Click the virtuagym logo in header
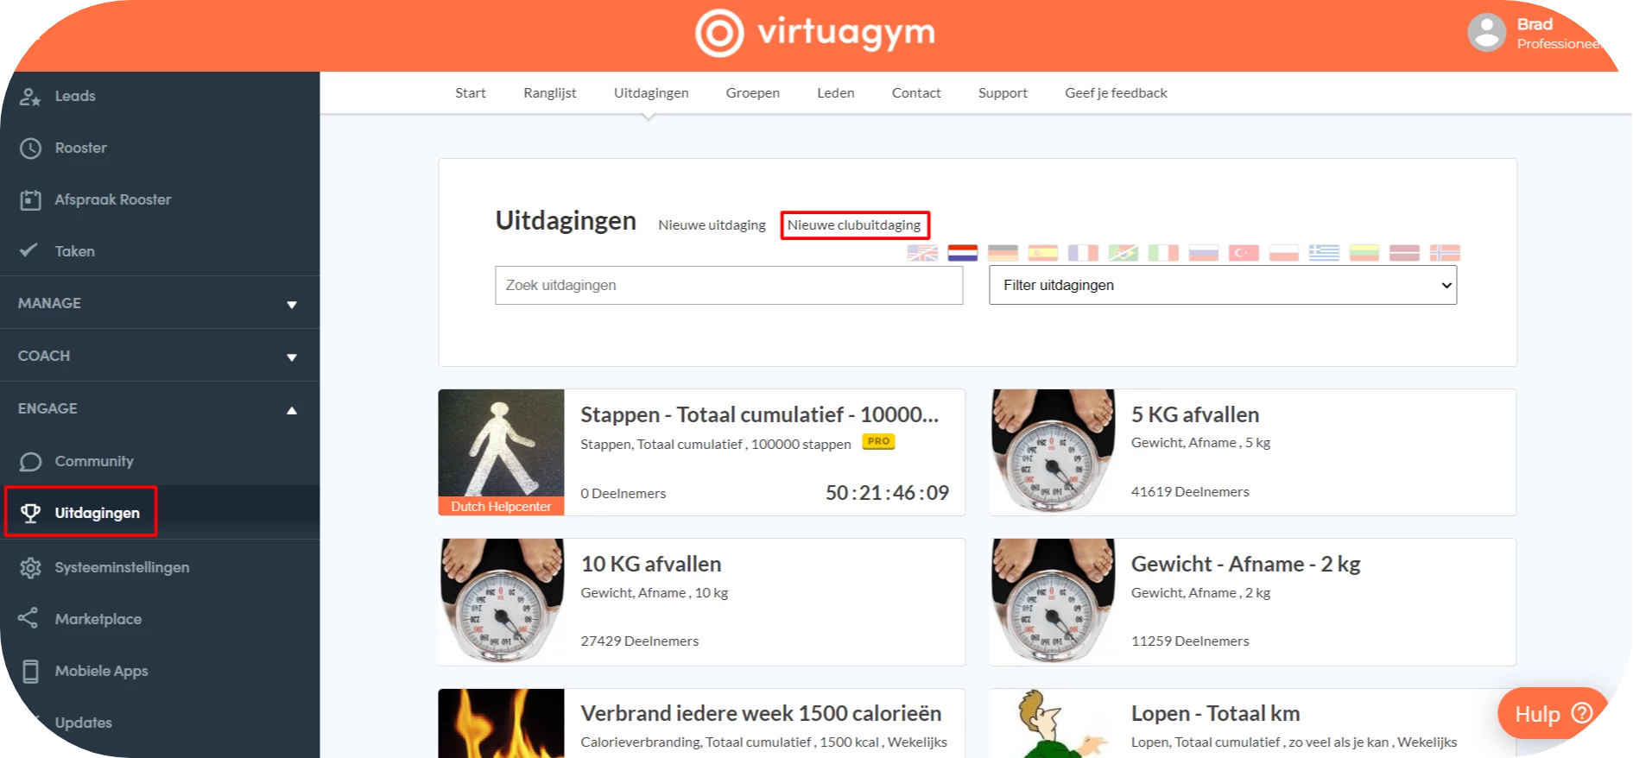1633x758 pixels. click(815, 34)
